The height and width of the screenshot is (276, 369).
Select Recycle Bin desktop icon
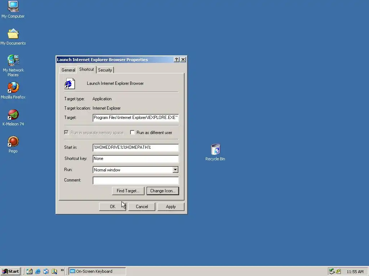[215, 152]
